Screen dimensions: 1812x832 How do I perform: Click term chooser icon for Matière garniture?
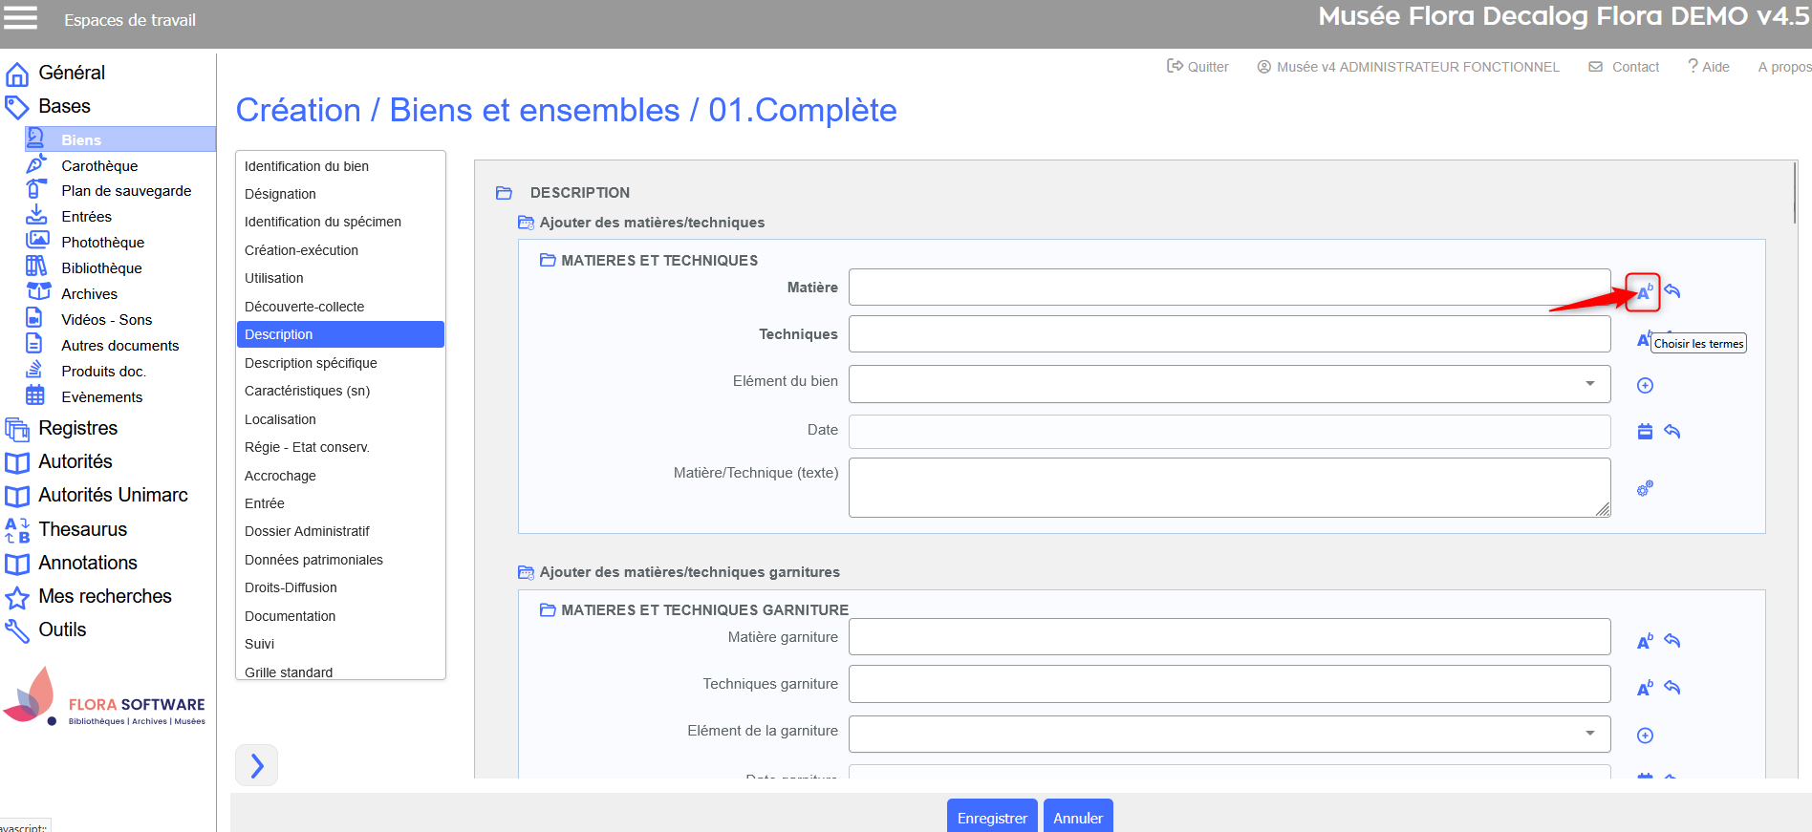pyautogui.click(x=1644, y=642)
